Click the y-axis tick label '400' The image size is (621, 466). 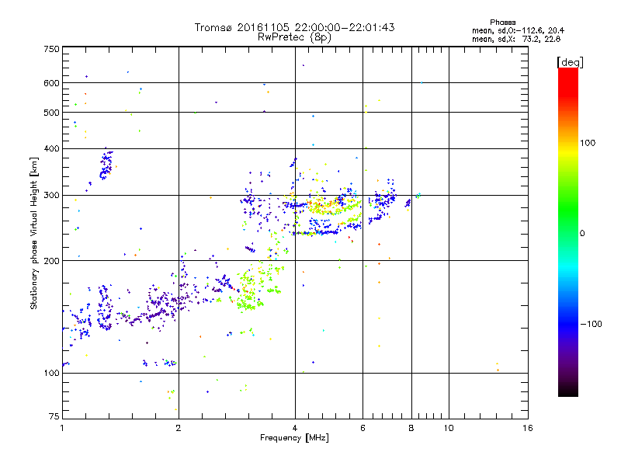click(x=51, y=149)
